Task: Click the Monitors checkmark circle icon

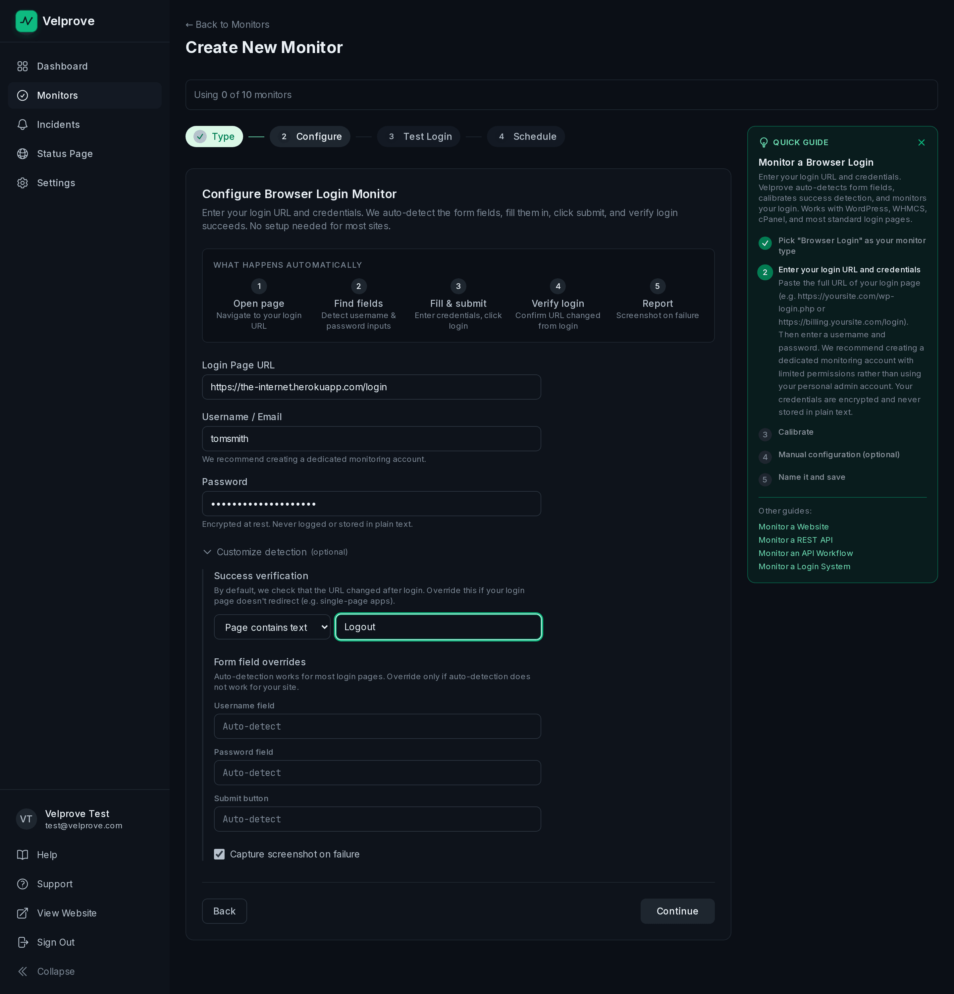Action: (22, 95)
